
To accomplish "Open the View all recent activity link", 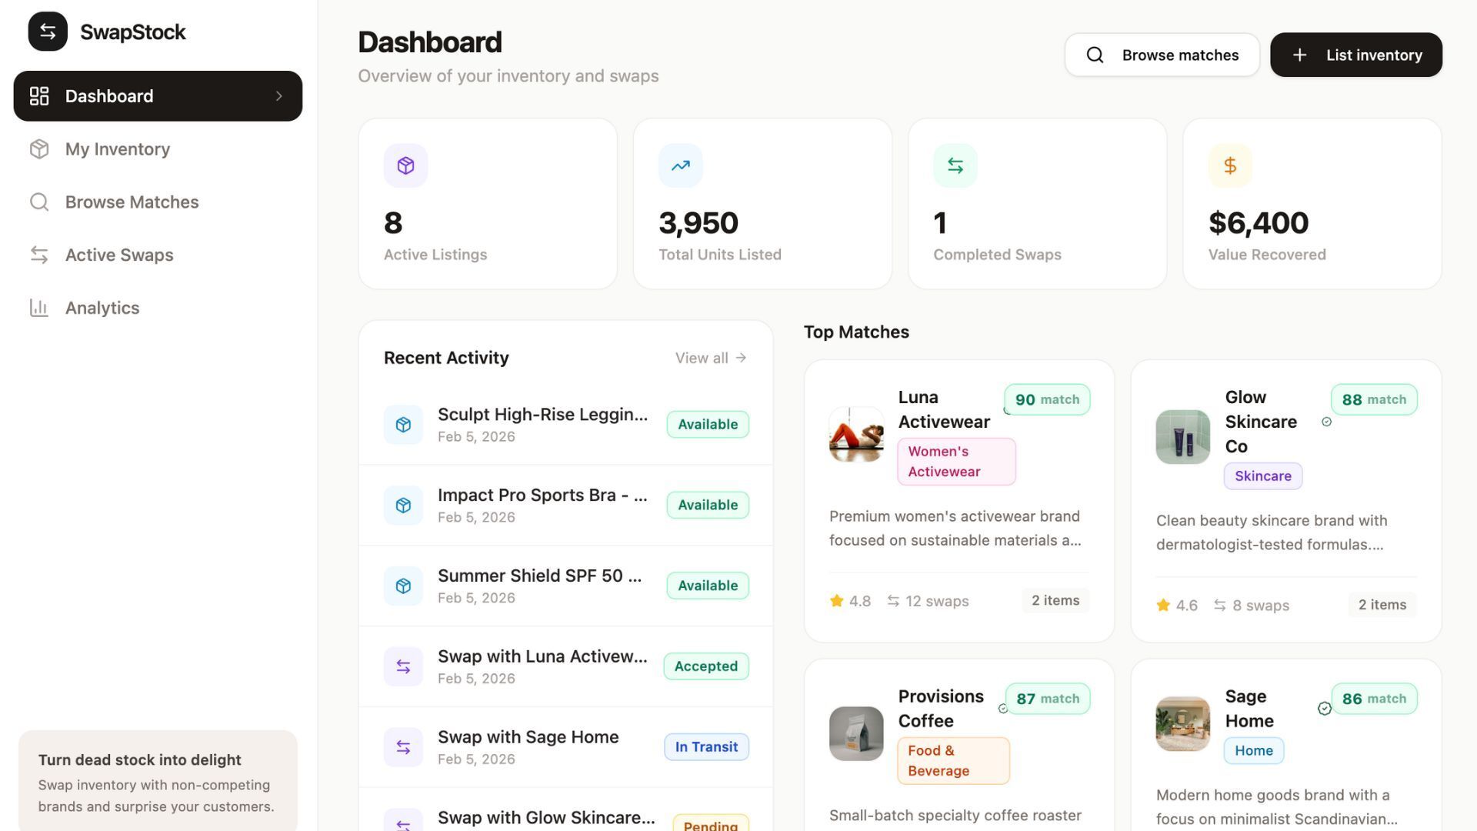I will [x=710, y=358].
